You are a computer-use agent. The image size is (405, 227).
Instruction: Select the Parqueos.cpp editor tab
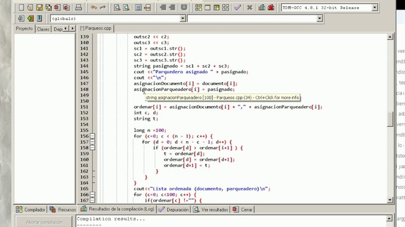pos(96,28)
